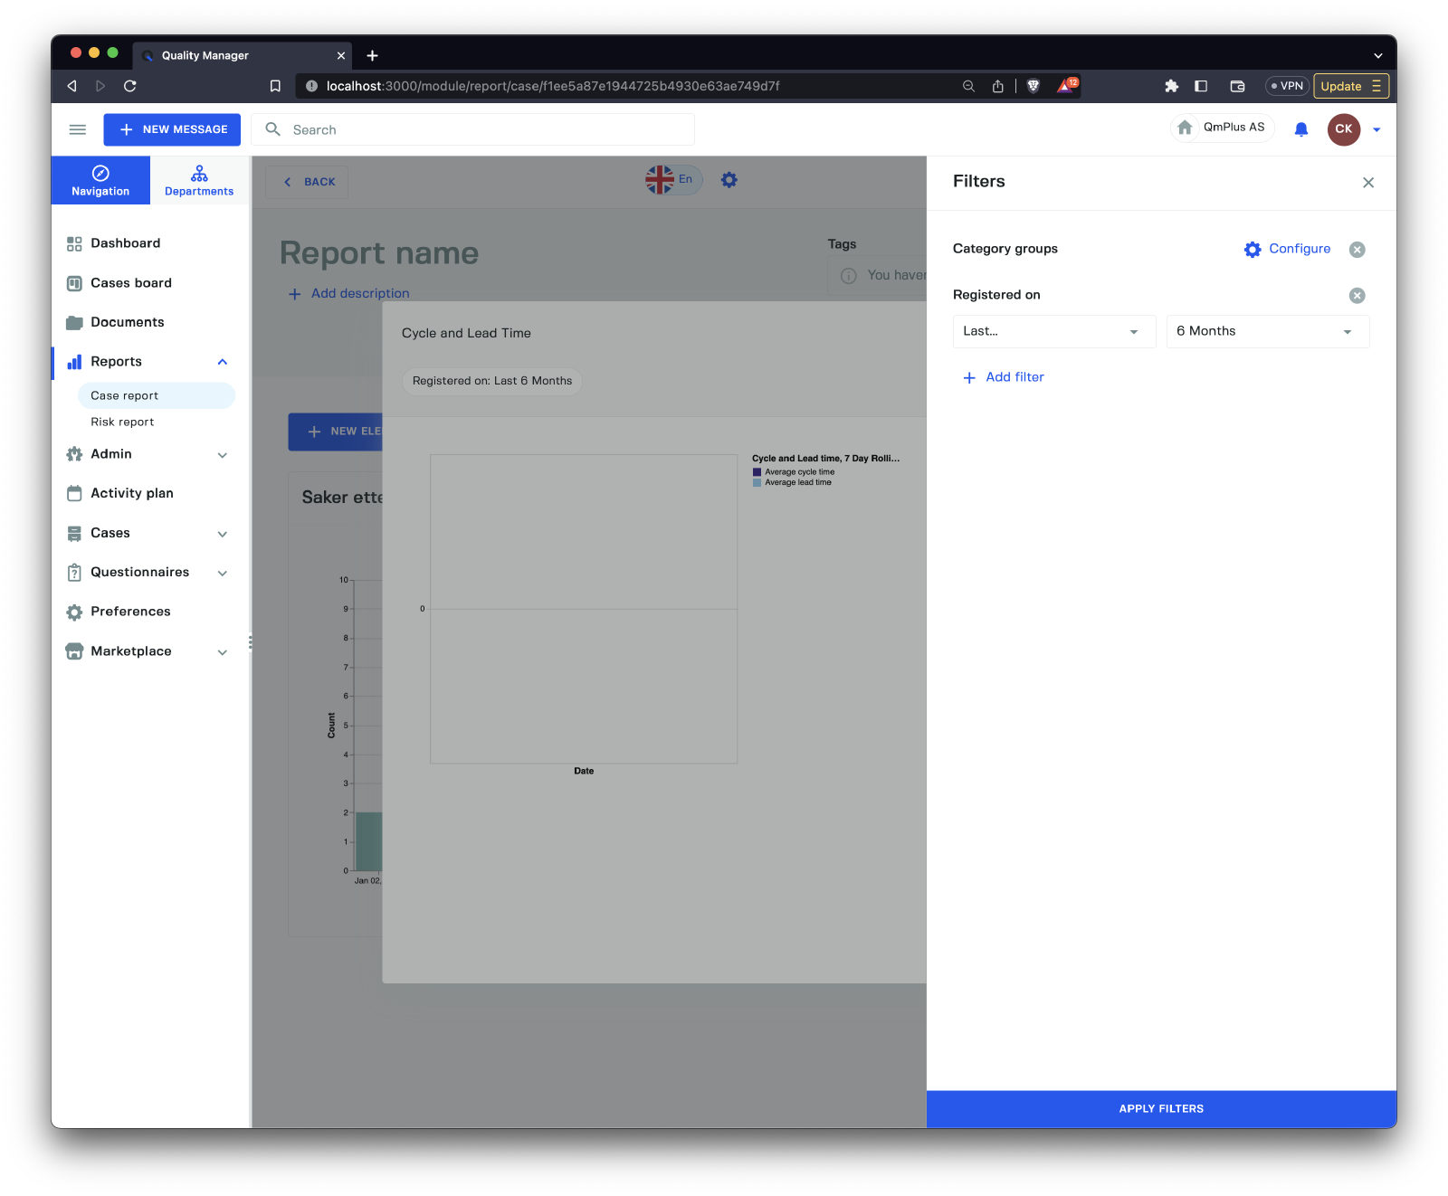1448x1196 pixels.
Task: Select Risk report in sidebar
Action: coord(122,422)
